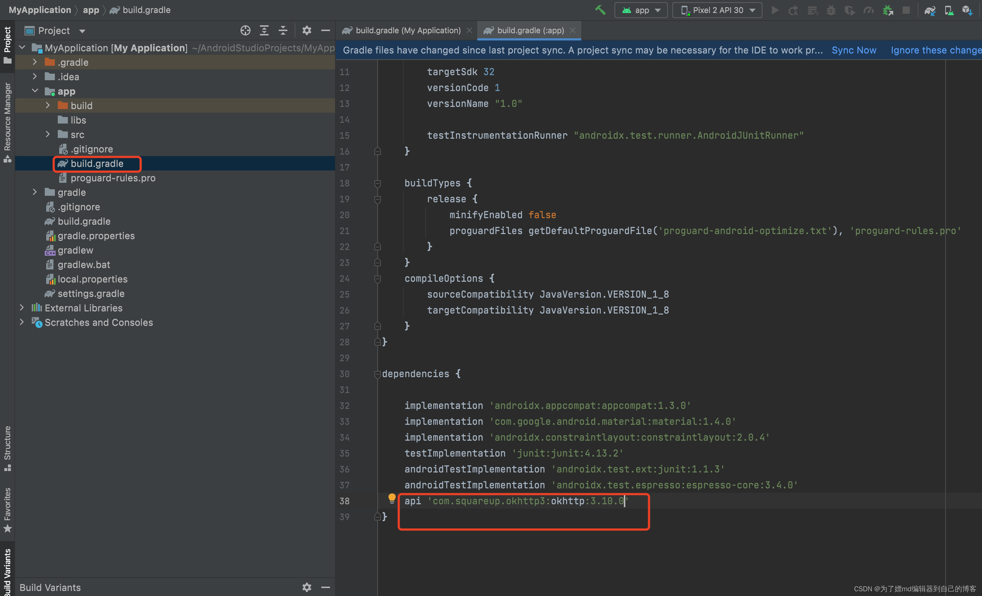Click the Apply Code Changes icon
Viewport: 982px width, 596px height.
click(x=812, y=10)
